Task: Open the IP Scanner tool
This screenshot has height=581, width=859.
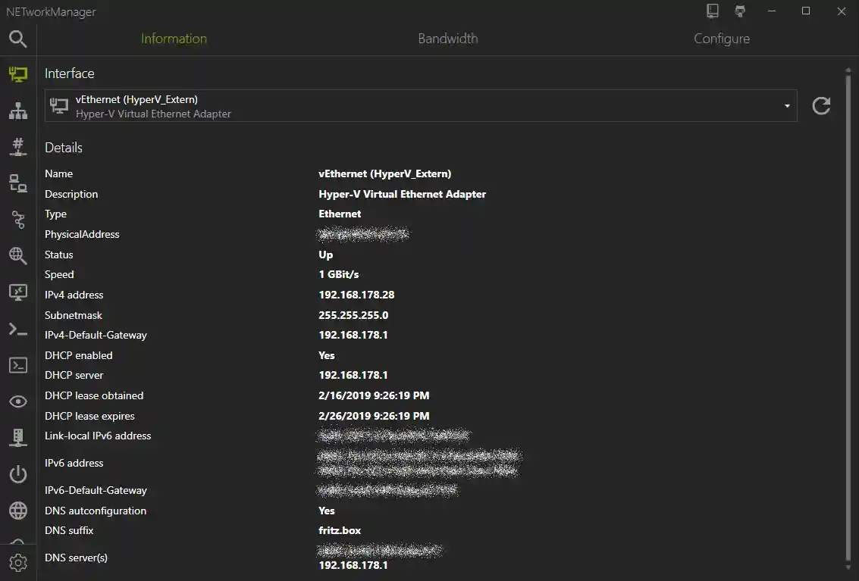Action: pos(17,110)
